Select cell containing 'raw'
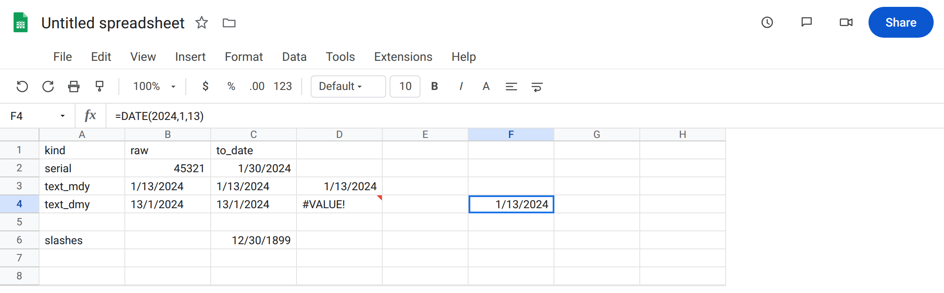The height and width of the screenshot is (293, 944). 168,150
